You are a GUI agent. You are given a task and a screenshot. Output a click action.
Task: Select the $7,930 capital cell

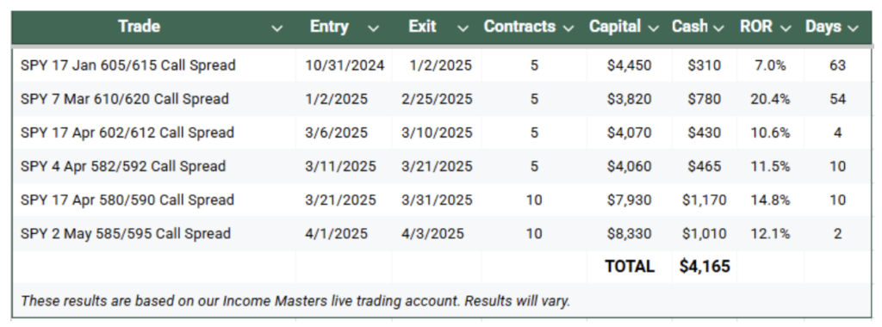pyautogui.click(x=630, y=200)
